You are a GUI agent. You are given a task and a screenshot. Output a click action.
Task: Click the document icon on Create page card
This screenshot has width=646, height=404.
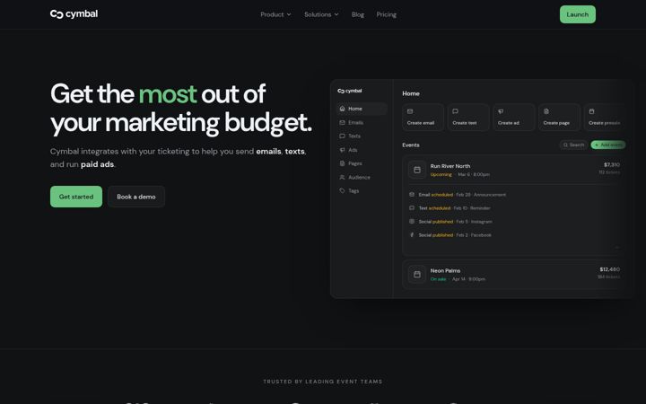[546, 111]
